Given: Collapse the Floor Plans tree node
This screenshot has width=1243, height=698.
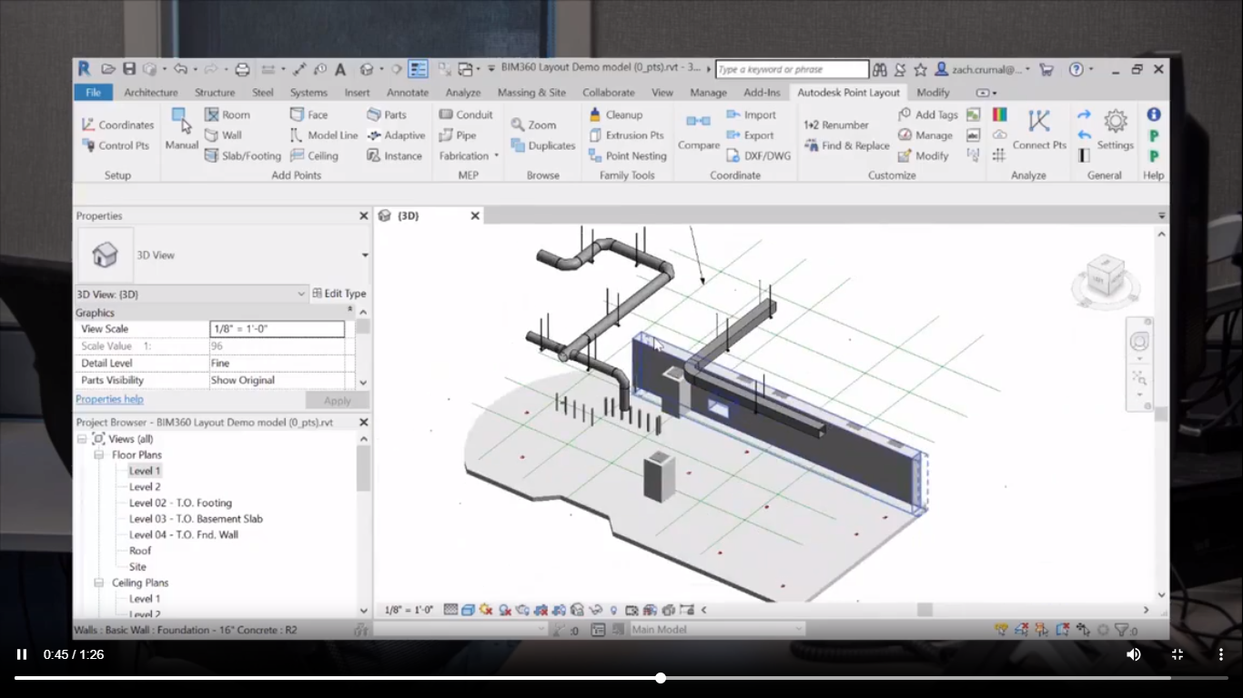Looking at the screenshot, I should (98, 454).
